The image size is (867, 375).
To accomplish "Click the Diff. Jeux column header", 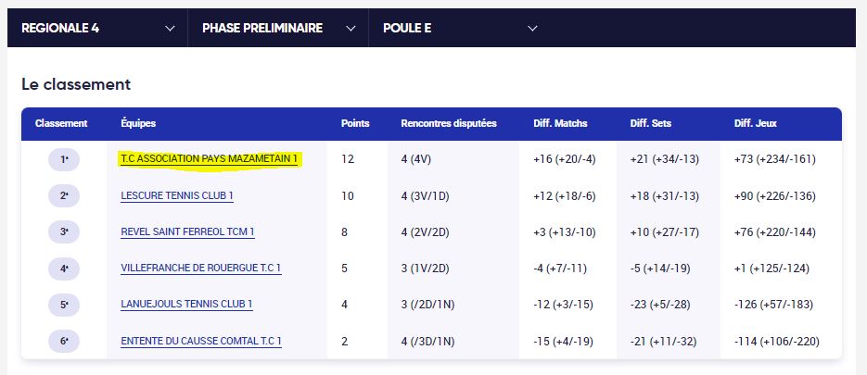I will point(756,124).
